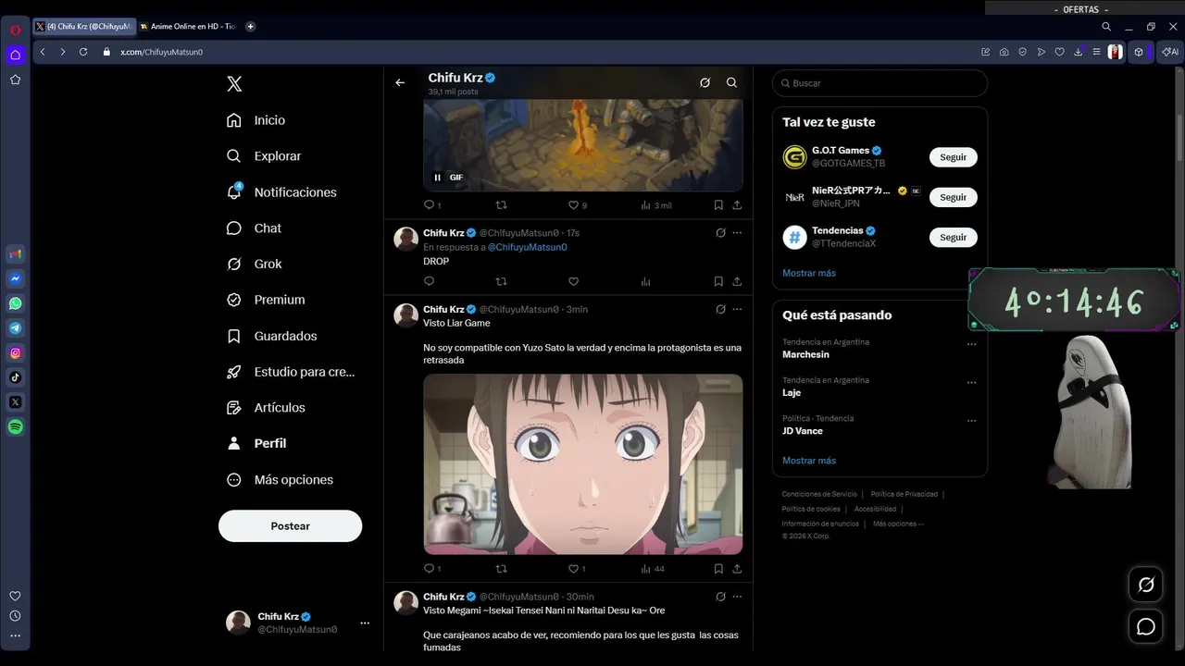Open Spotify in Opera sidebar
This screenshot has width=1185, height=666.
point(16,427)
